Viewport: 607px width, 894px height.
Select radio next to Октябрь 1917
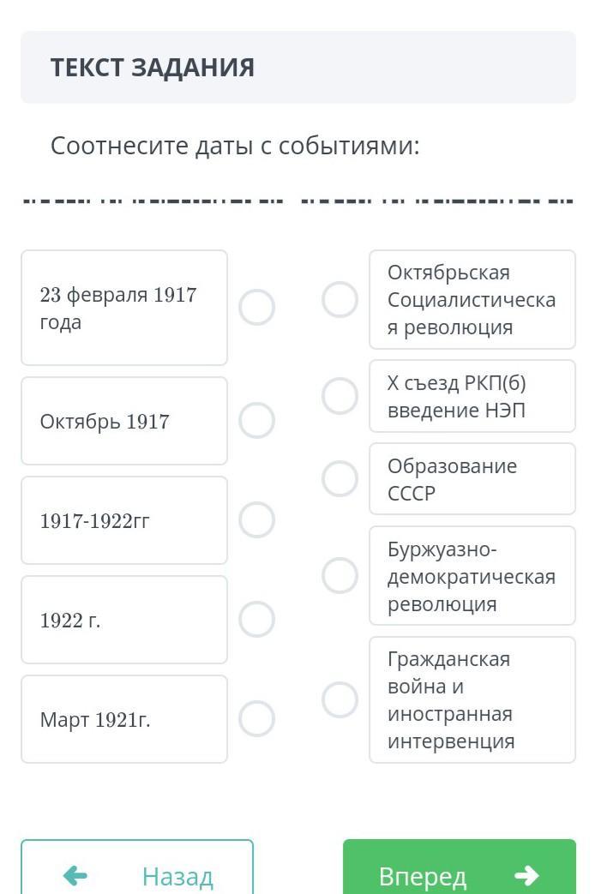(x=256, y=421)
